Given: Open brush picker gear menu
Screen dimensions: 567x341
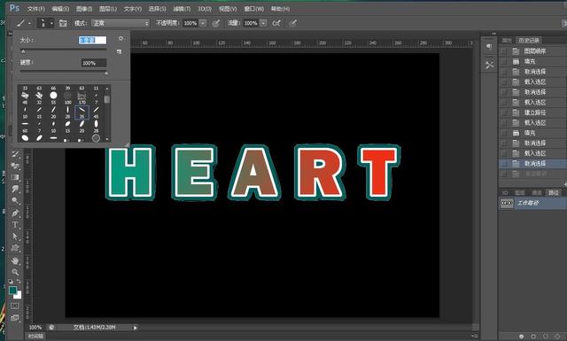Looking at the screenshot, I should (x=121, y=38).
